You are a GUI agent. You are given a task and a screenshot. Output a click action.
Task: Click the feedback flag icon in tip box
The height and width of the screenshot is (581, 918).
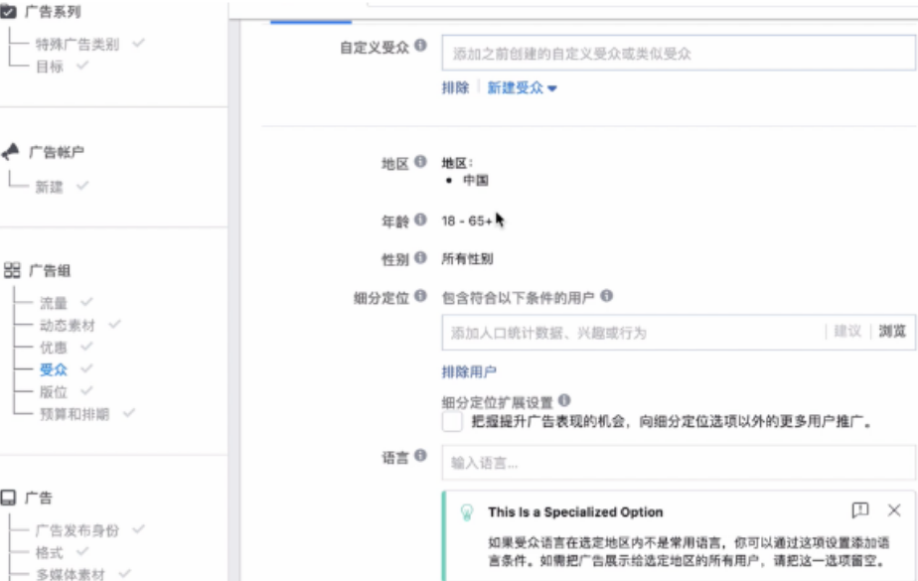tap(860, 510)
